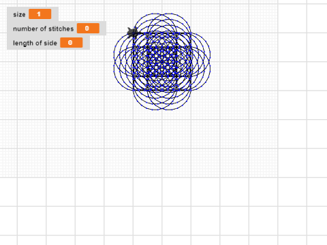
Task: Click the bottom-left corner of the stitched square
Action: (x=133, y=91)
